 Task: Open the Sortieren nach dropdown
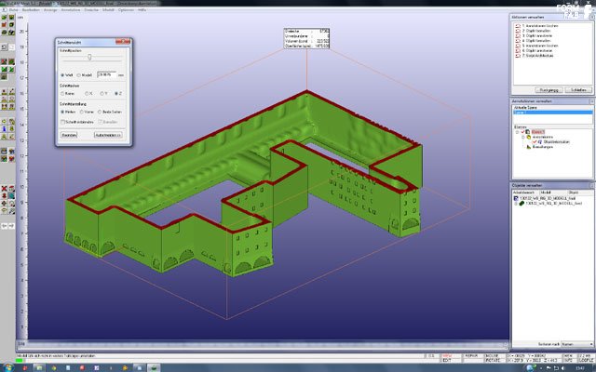pyautogui.click(x=577, y=344)
